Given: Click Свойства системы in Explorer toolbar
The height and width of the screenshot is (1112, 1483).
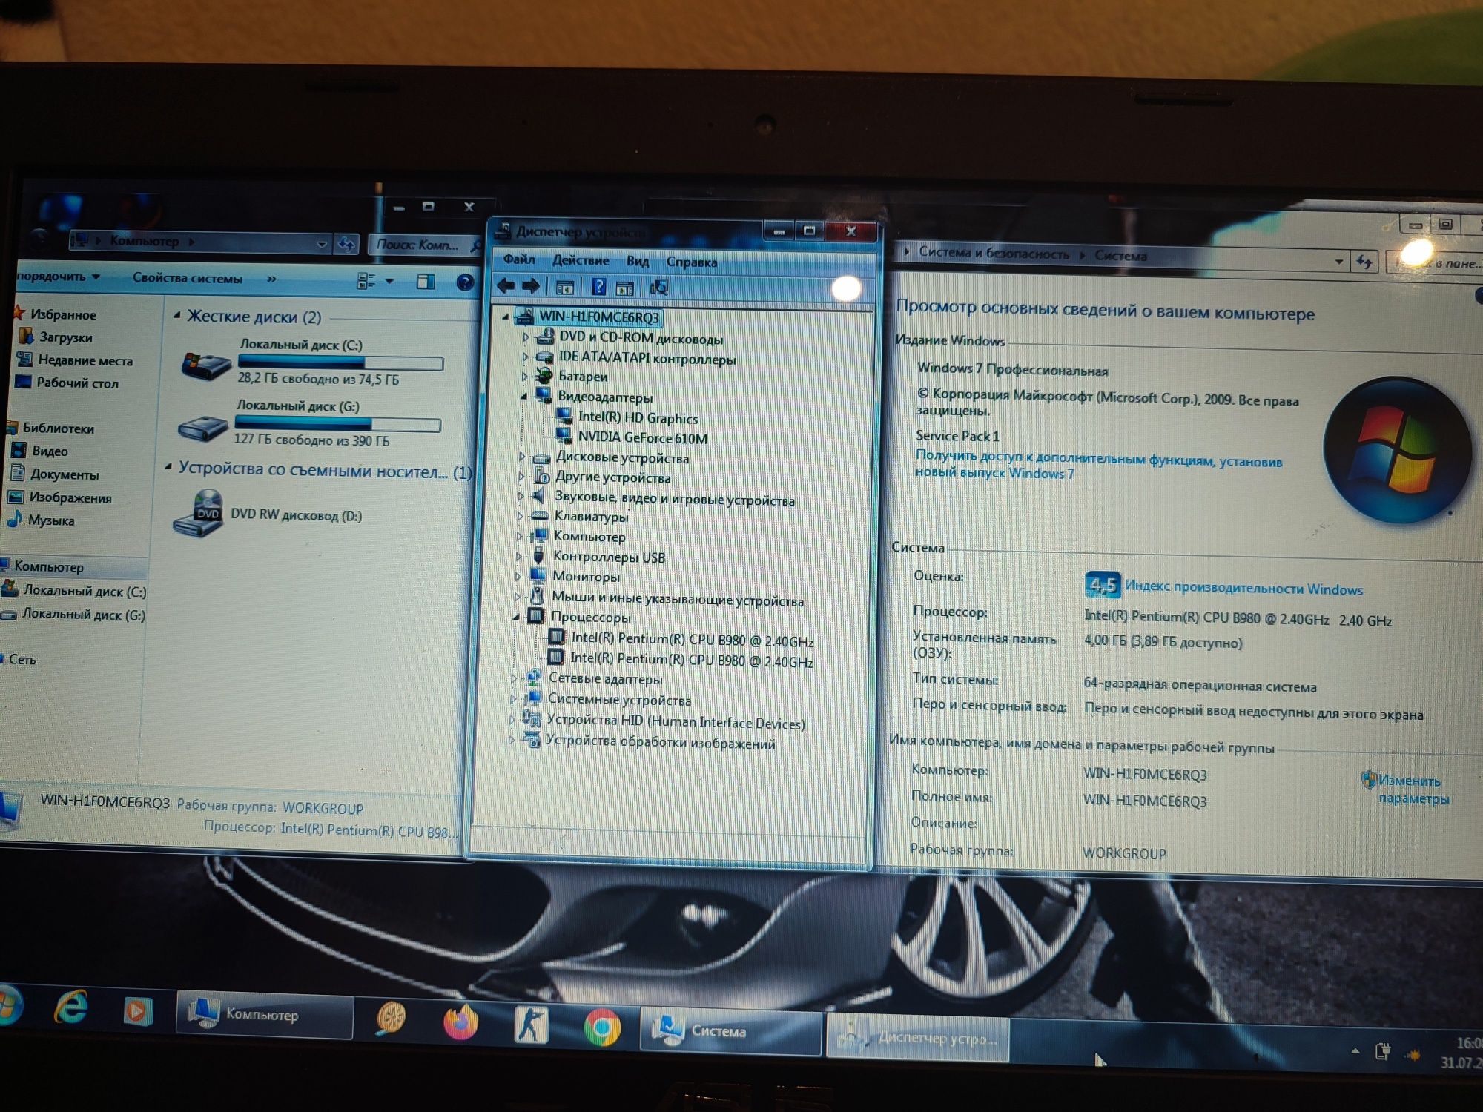Looking at the screenshot, I should 188,278.
